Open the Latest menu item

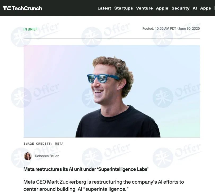[x=104, y=8]
